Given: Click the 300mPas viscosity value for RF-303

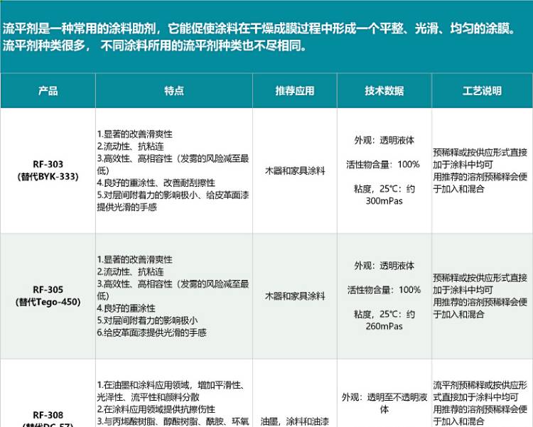Looking at the screenshot, I should point(384,201).
